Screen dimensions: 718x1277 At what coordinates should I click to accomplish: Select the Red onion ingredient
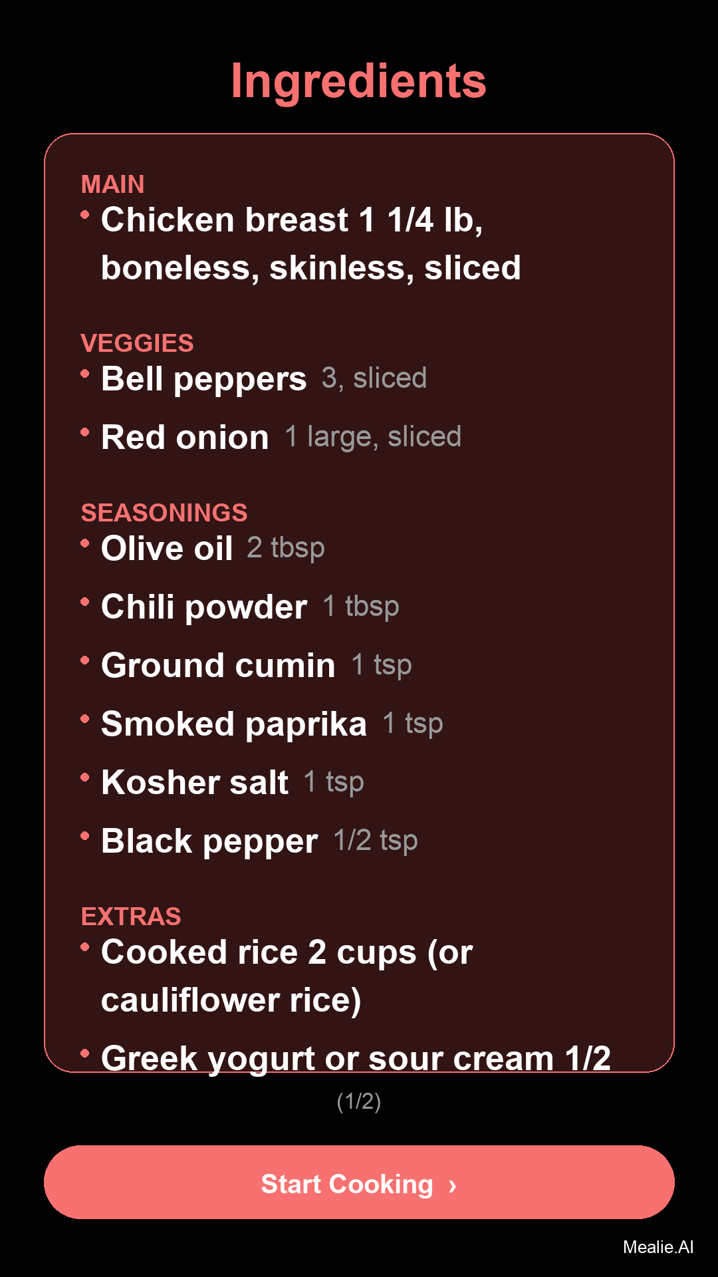click(x=185, y=437)
